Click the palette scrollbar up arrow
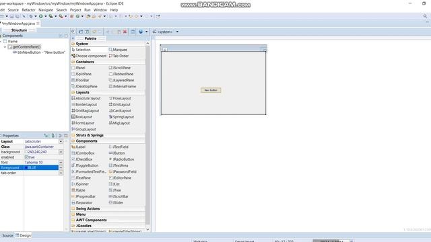 coord(147,44)
